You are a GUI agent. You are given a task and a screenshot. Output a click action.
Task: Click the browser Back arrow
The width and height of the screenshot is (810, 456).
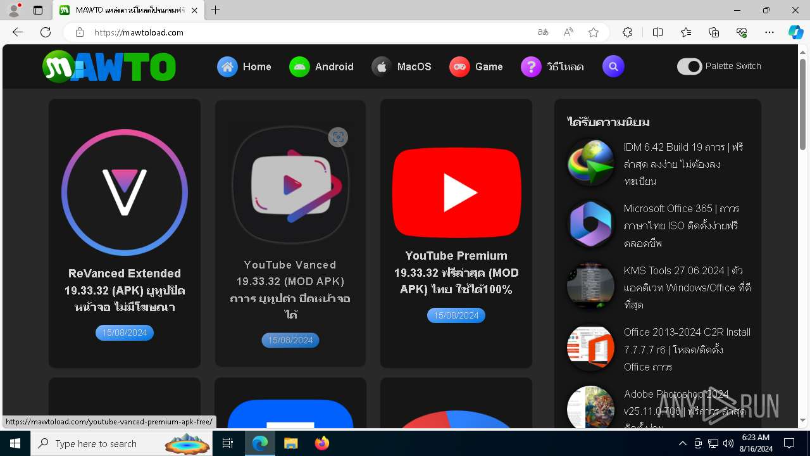point(18,32)
